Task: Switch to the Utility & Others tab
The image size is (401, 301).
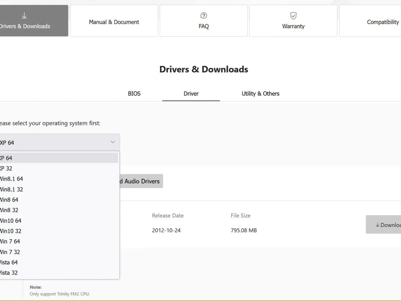Action: tap(260, 93)
